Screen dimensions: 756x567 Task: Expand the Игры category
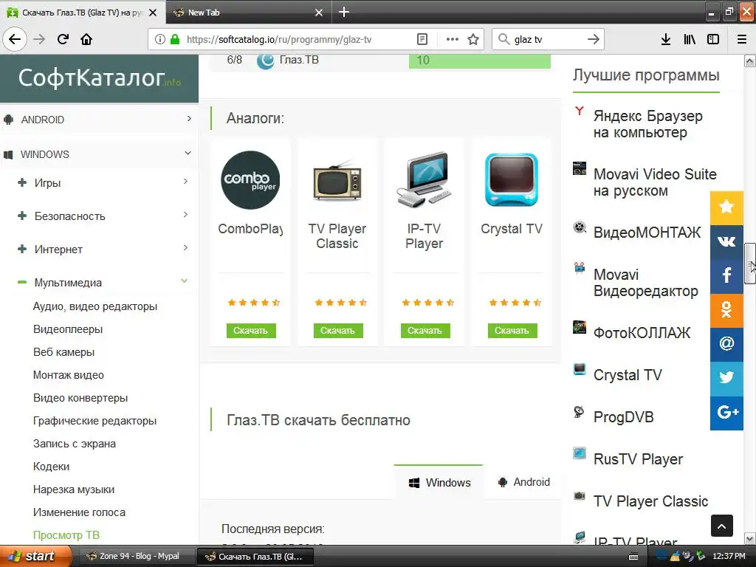click(103, 183)
